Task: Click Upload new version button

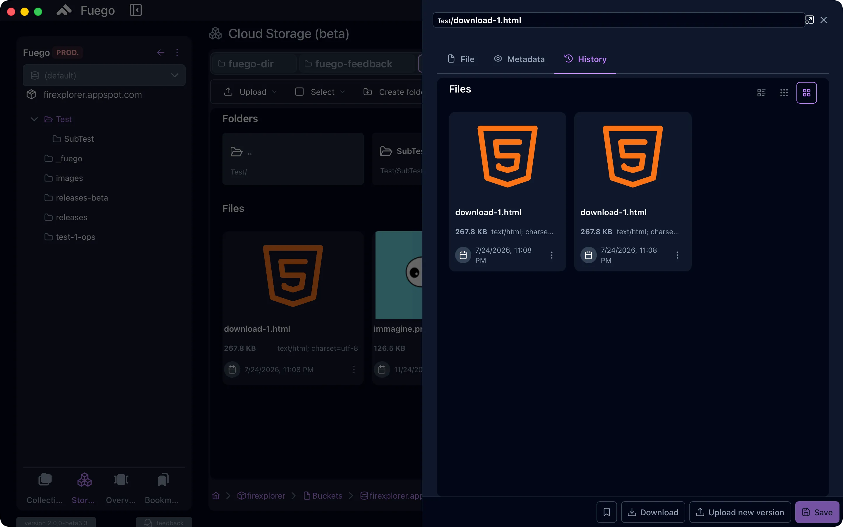Action: pyautogui.click(x=740, y=512)
